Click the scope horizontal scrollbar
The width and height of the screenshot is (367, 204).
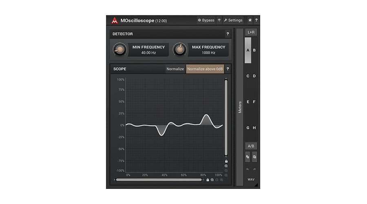pos(159,180)
